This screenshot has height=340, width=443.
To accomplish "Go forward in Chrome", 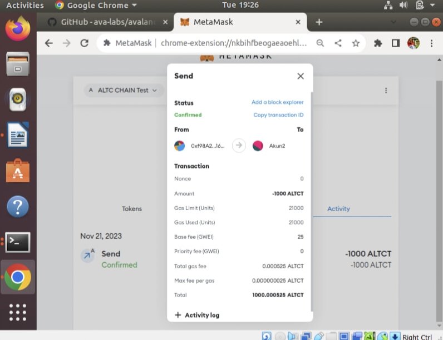I will click(x=67, y=43).
